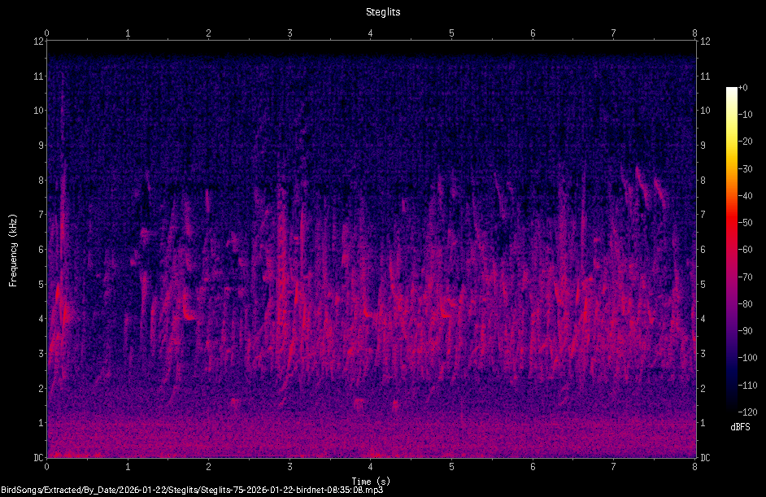Image resolution: width=766 pixels, height=497 pixels.
Task: Click the 8 kHz label on left axis
Action: point(41,181)
